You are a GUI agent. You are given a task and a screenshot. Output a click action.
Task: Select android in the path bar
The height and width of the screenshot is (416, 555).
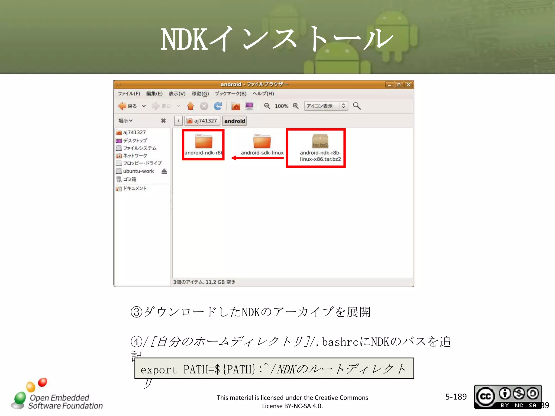(x=234, y=121)
